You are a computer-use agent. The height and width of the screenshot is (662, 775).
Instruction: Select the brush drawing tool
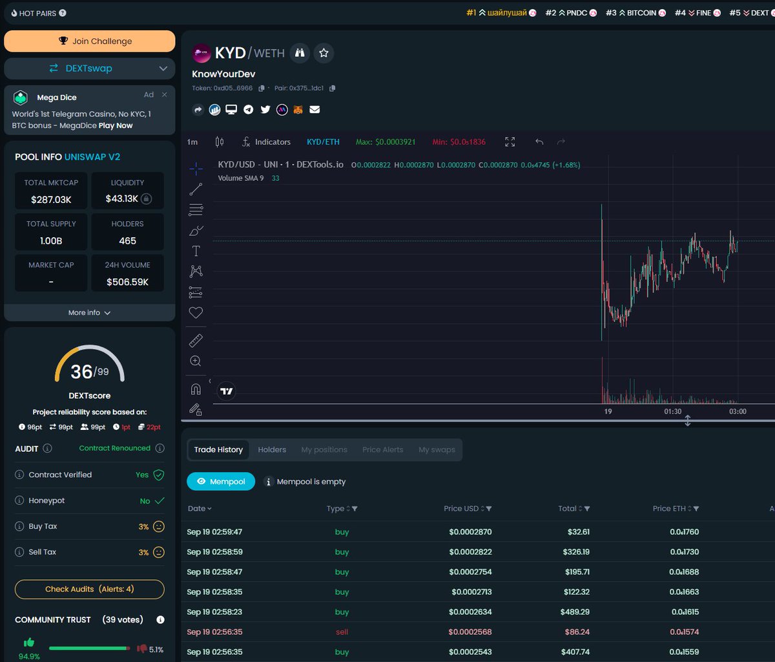pyautogui.click(x=196, y=230)
